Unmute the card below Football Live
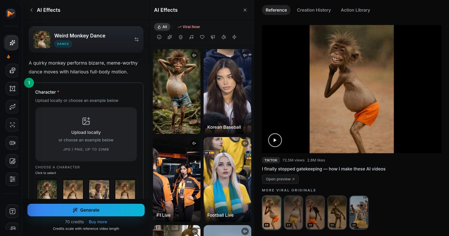Screen dimensions: 449x236 (245, 231)
